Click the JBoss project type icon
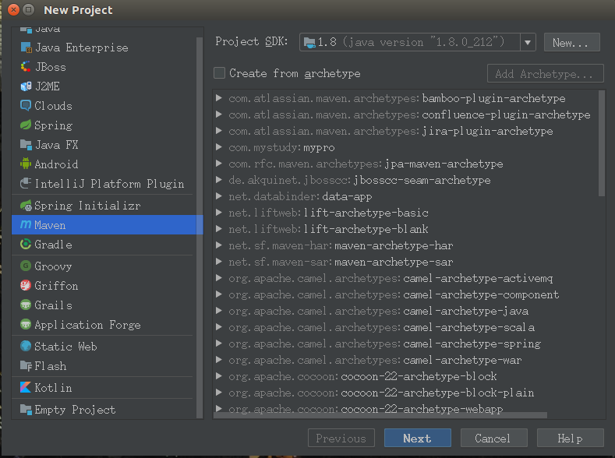The image size is (615, 458). 26,67
